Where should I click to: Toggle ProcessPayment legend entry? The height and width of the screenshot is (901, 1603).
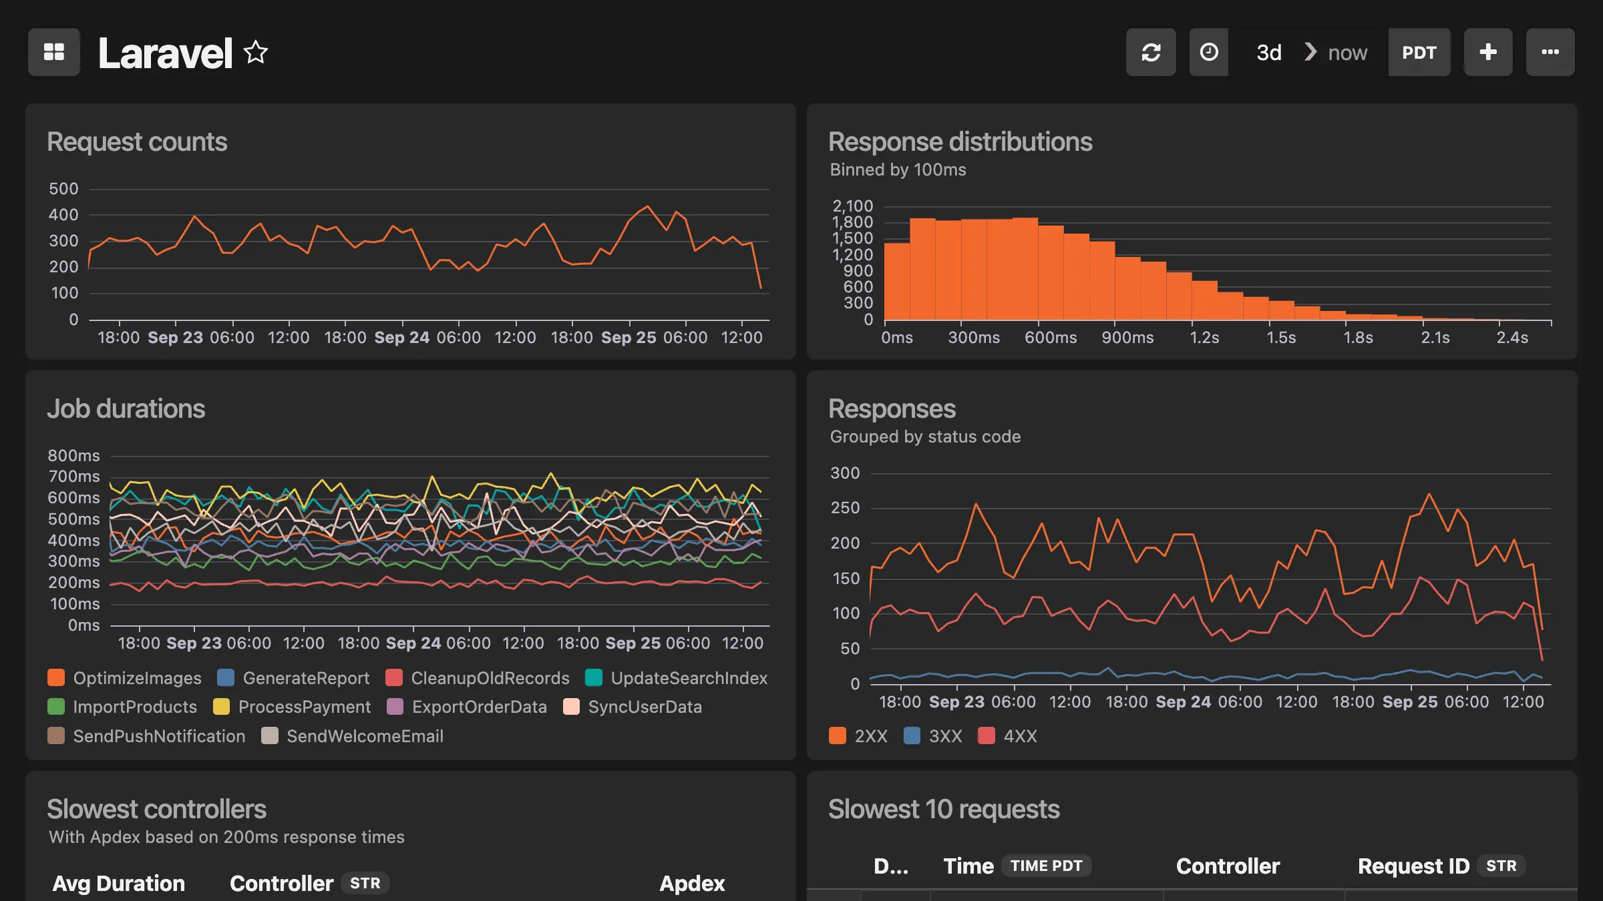click(x=292, y=707)
